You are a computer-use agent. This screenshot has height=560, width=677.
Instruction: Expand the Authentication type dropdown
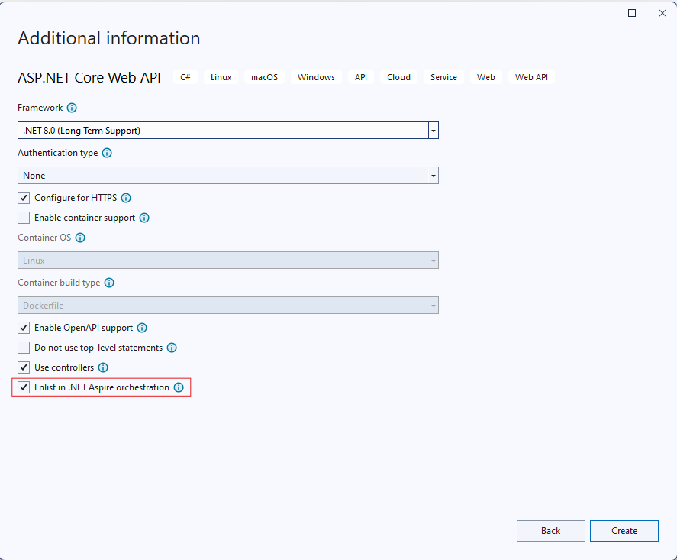click(x=433, y=176)
